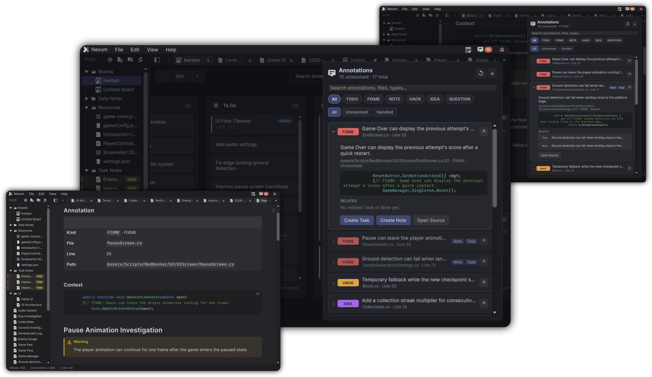Image resolution: width=652 pixels, height=377 pixels.
Task: Show only Handled annotations in main panel
Action: tap(385, 112)
